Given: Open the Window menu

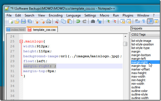Looking at the screenshot, I should click(143, 15).
